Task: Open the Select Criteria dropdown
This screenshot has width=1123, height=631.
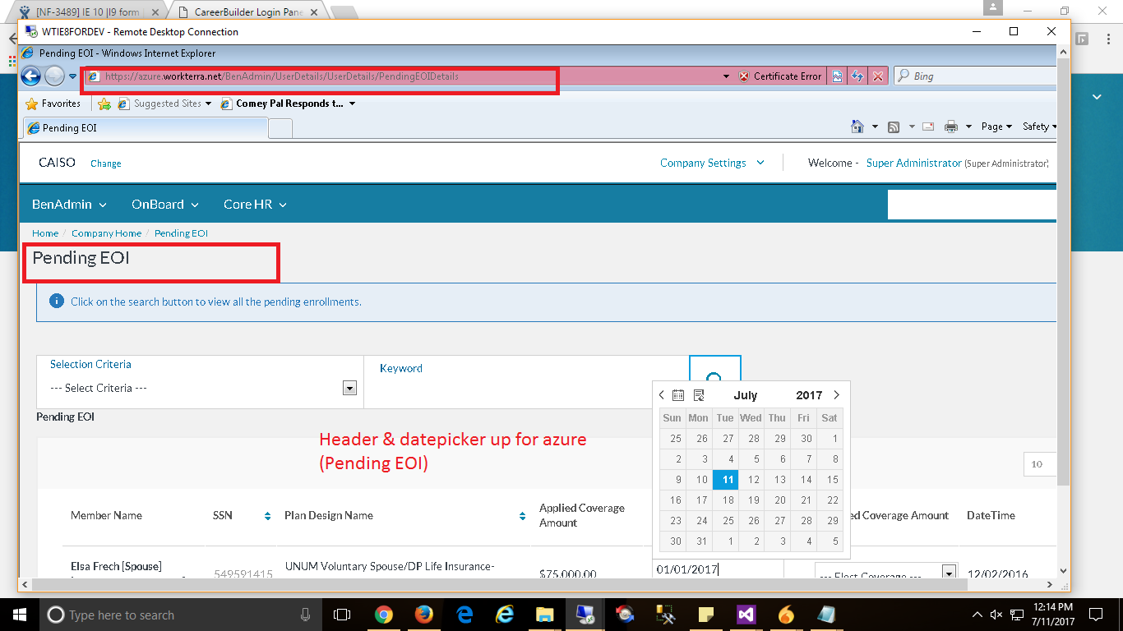Action: 349,388
